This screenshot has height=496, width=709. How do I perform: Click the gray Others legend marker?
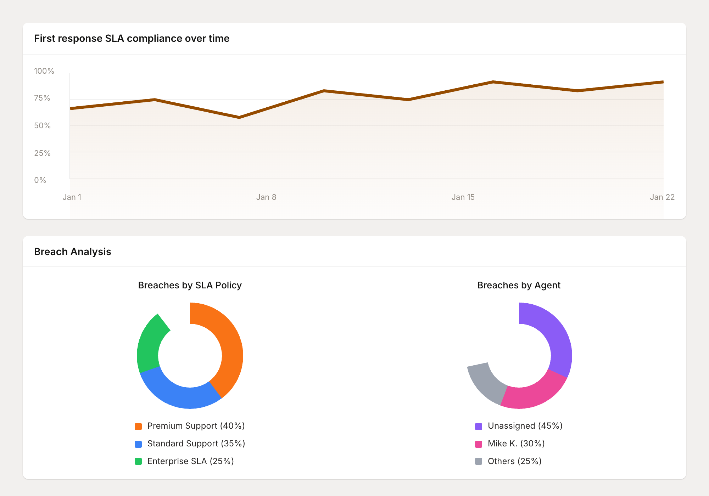coord(479,461)
